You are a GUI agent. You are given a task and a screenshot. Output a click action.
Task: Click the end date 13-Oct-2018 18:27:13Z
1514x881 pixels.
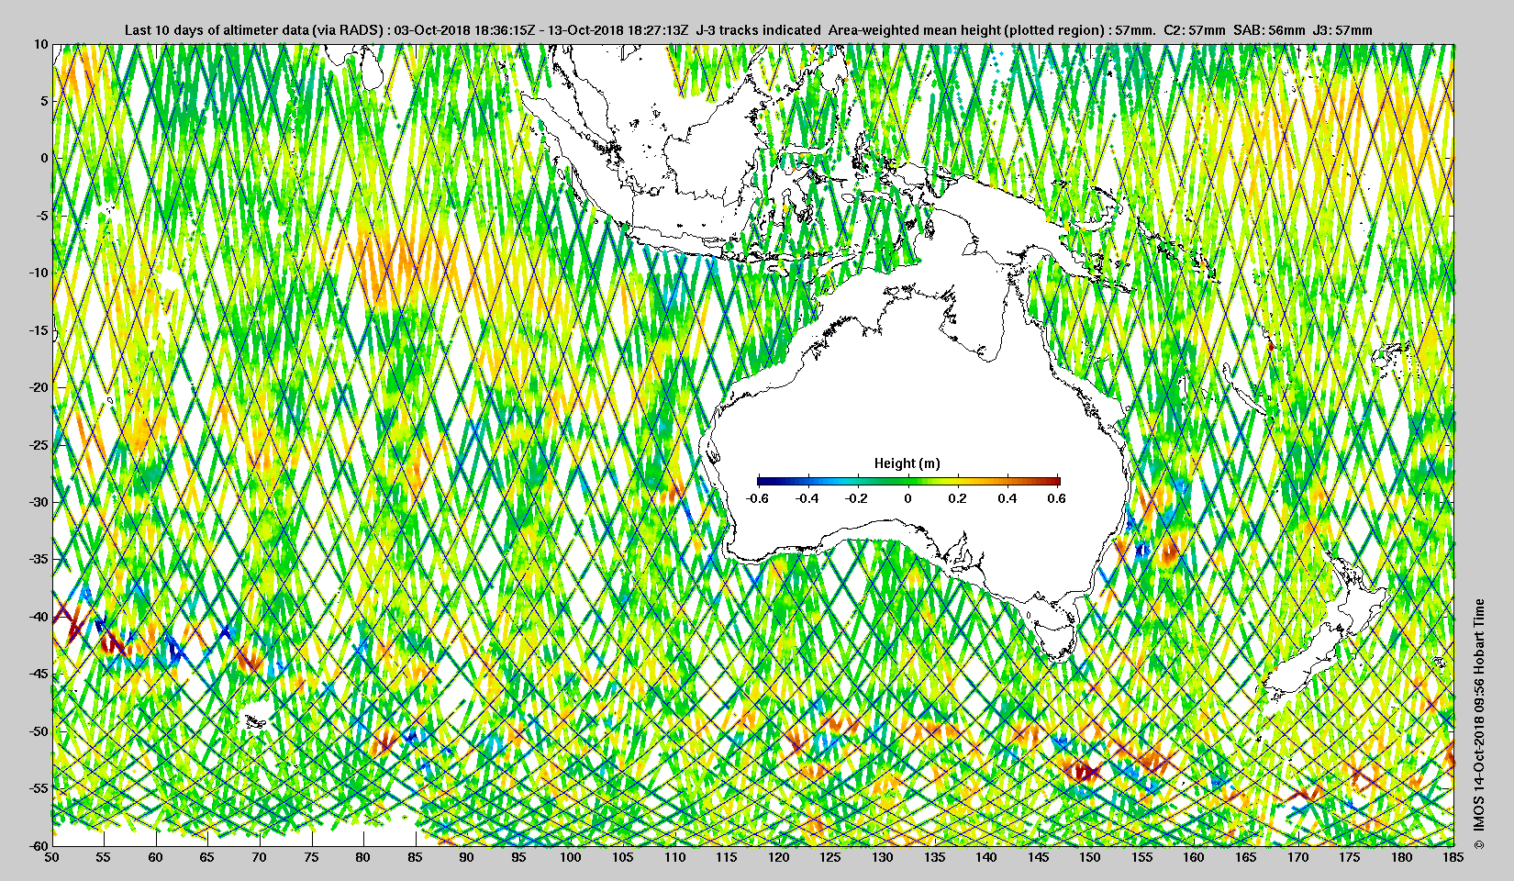point(618,30)
